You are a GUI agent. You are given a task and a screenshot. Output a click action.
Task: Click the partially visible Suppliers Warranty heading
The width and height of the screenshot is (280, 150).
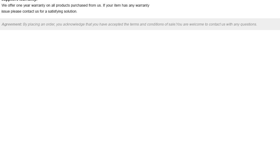pyautogui.click(x=19, y=1)
